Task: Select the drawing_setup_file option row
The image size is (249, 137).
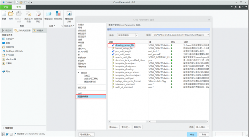Action: point(124,45)
